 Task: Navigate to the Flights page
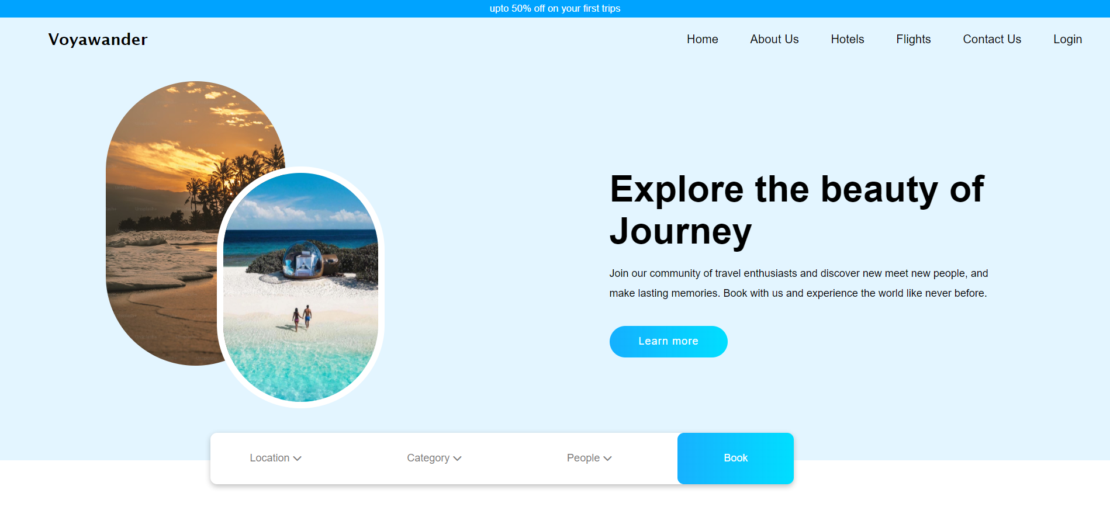[913, 39]
